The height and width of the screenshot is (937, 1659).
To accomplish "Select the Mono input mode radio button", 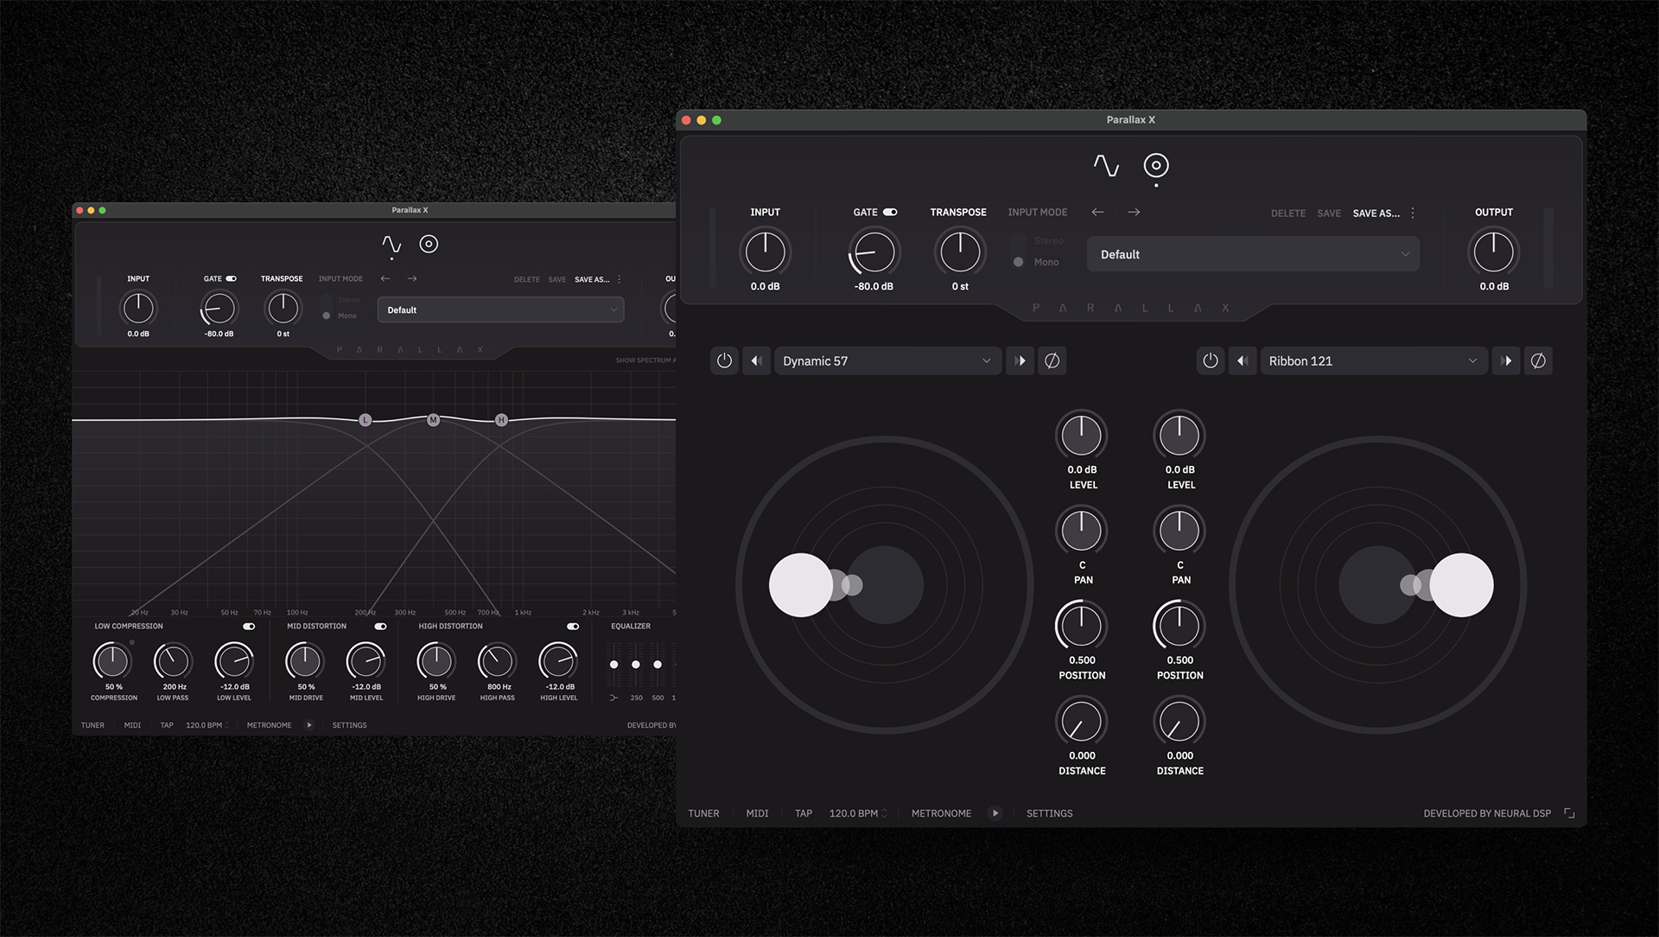I will 1018,261.
